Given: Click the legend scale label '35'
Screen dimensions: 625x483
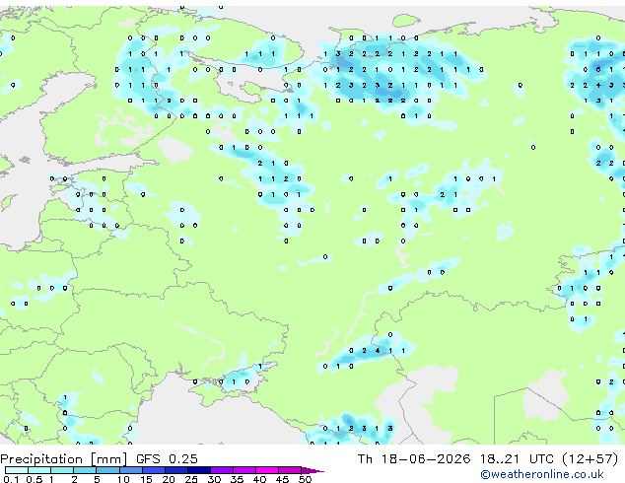Looking at the screenshot, I should [x=237, y=479].
